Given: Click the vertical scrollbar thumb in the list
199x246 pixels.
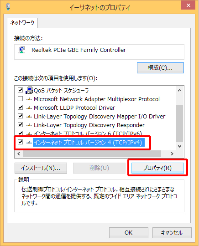Looking at the screenshot, I should click(x=179, y=123).
